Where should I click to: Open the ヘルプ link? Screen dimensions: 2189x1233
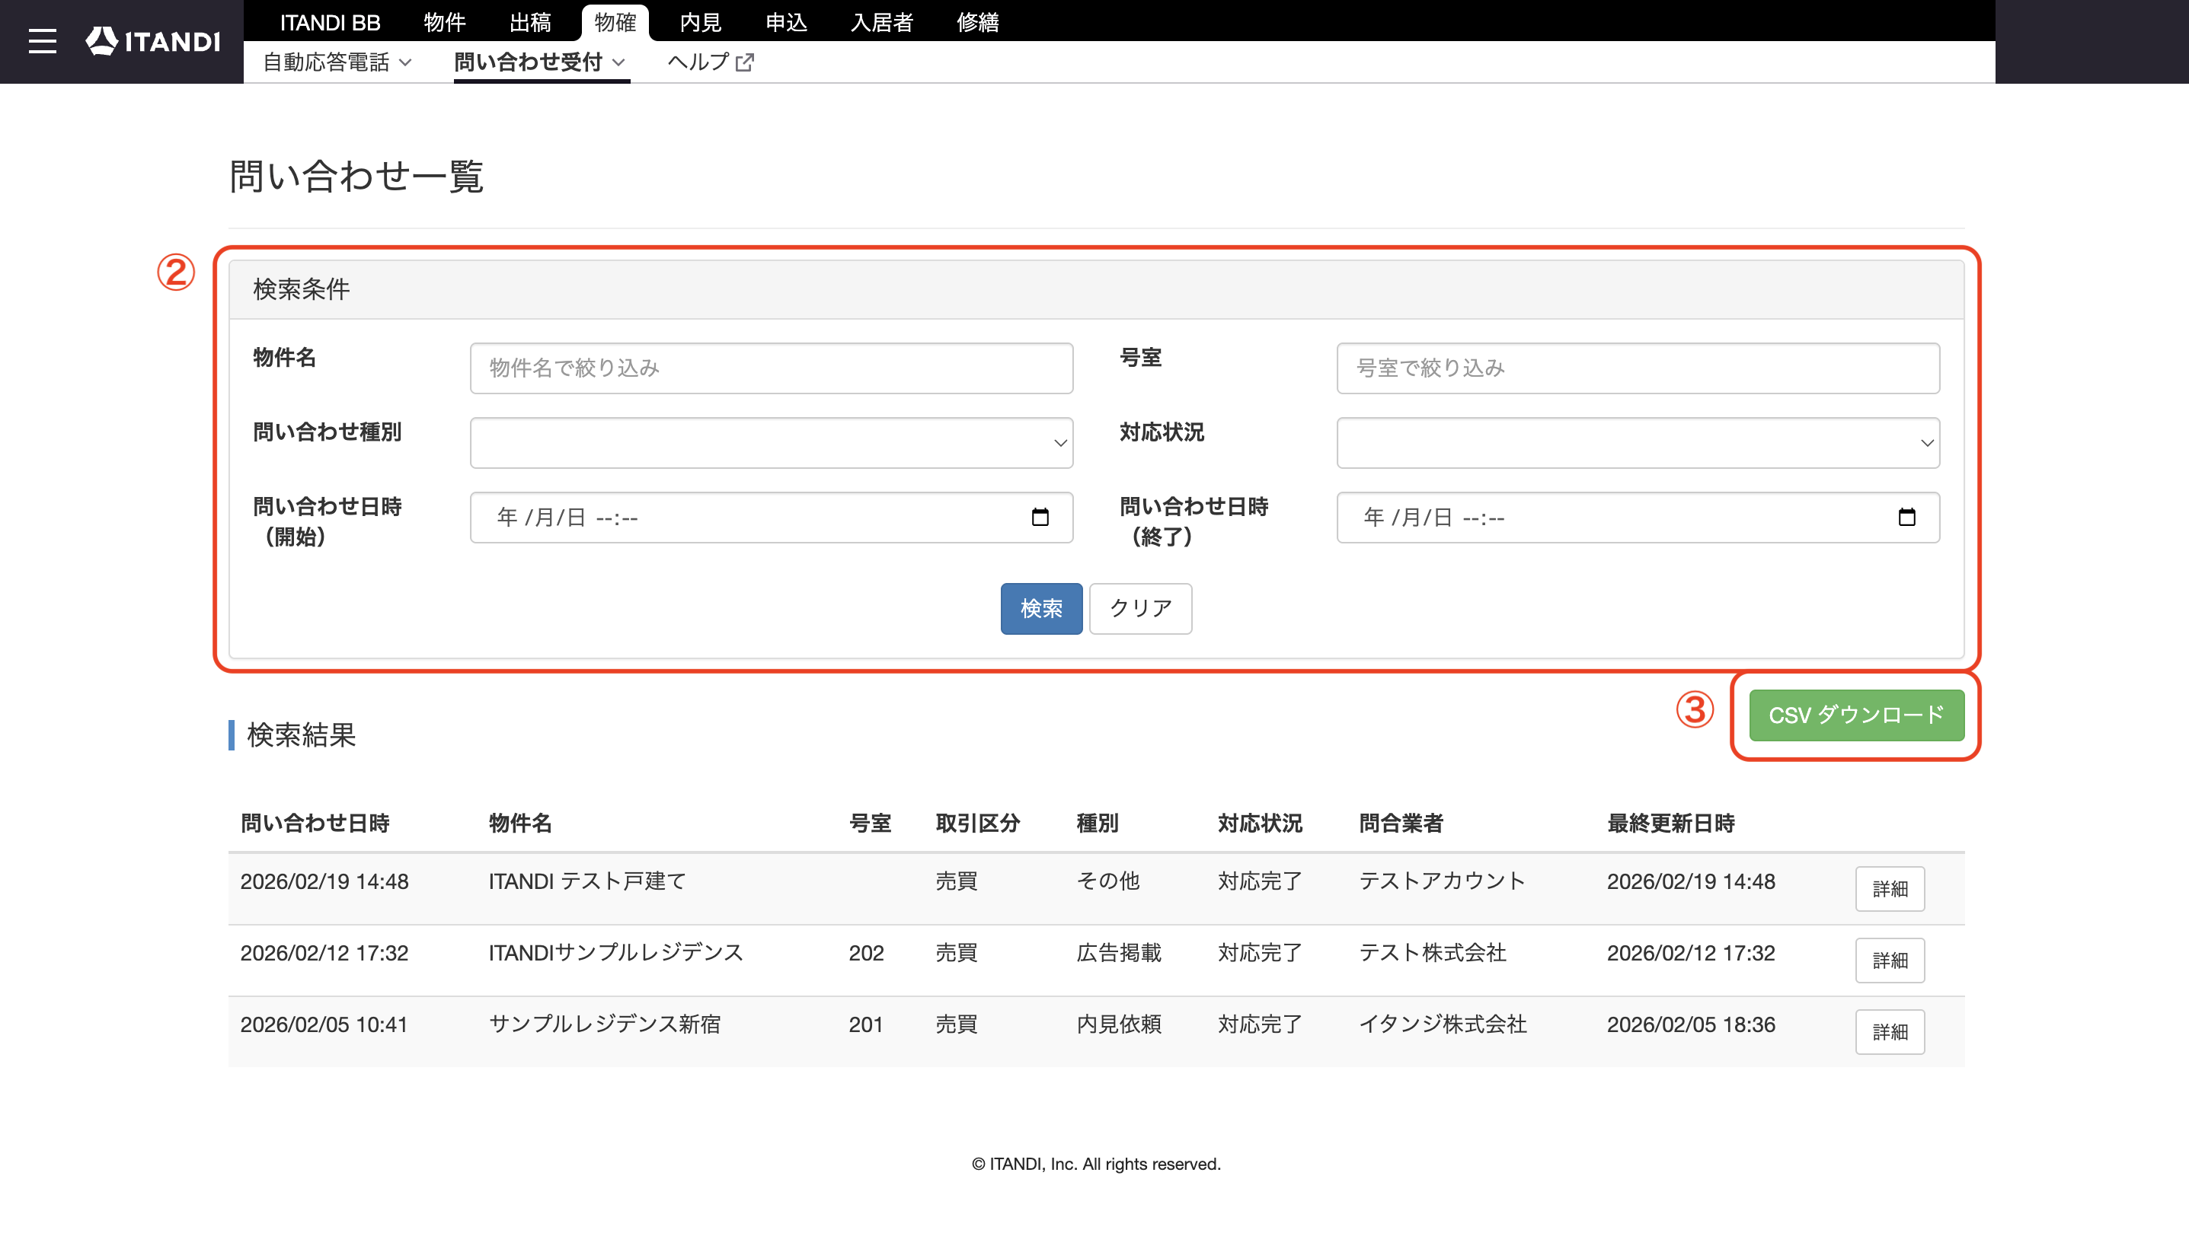coord(711,62)
